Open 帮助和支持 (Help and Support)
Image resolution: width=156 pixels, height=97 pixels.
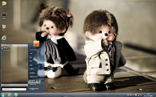(x=33, y=84)
